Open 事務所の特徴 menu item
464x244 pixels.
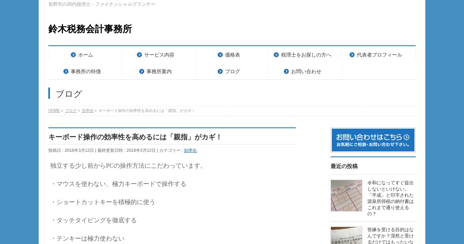point(85,72)
